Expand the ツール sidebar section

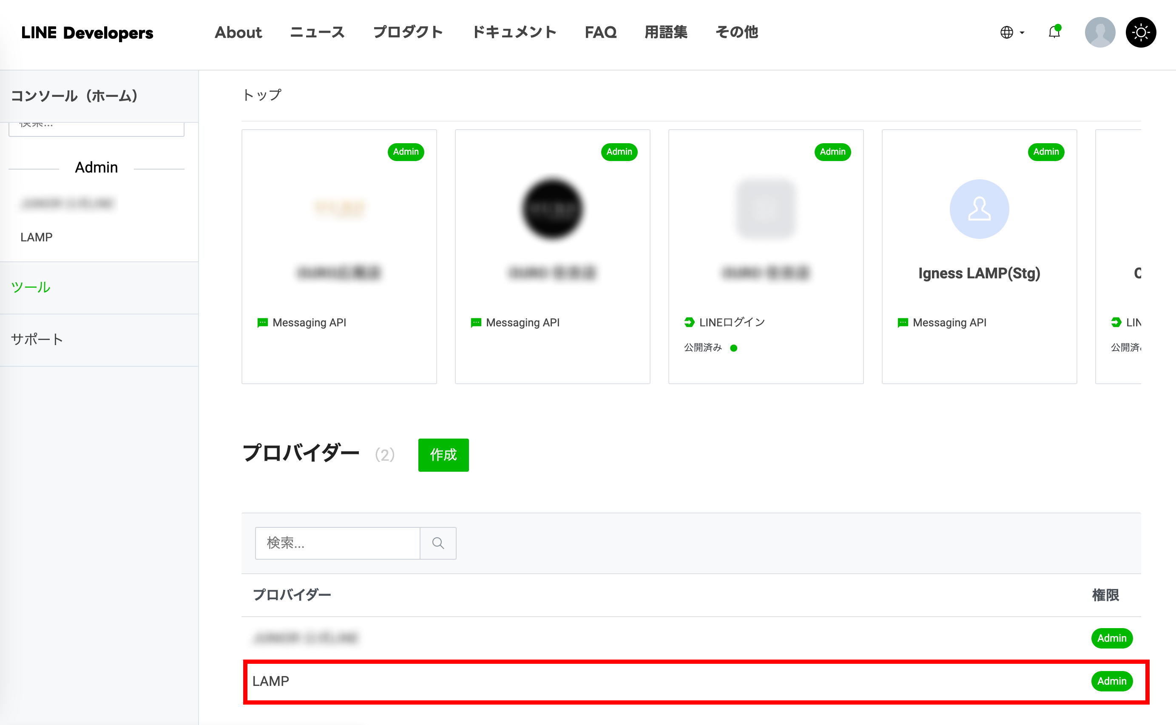[x=31, y=287]
